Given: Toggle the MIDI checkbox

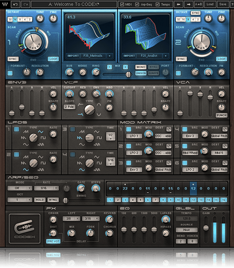Looking at the screenshot, I should click(x=122, y=5).
